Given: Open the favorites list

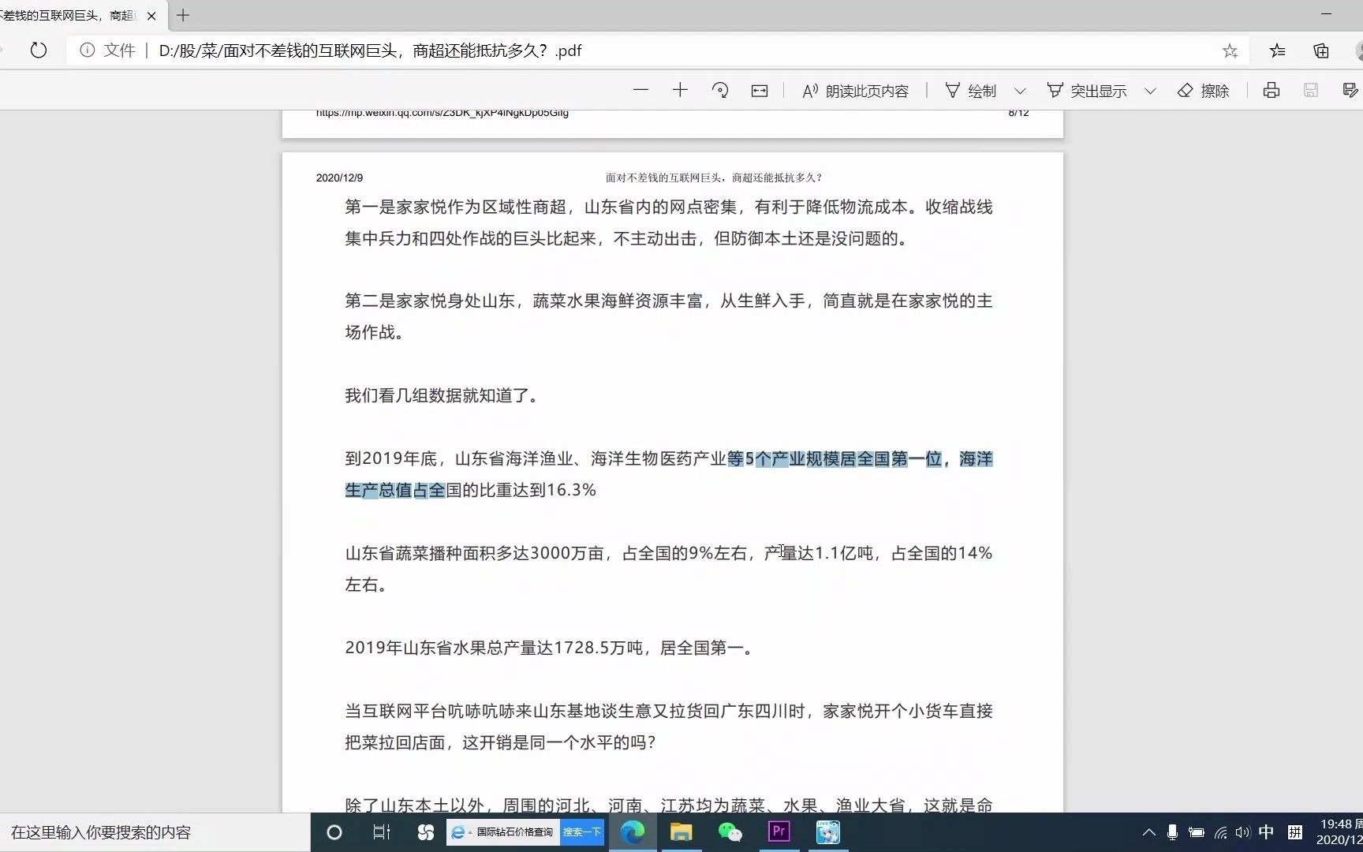Looking at the screenshot, I should [x=1277, y=50].
